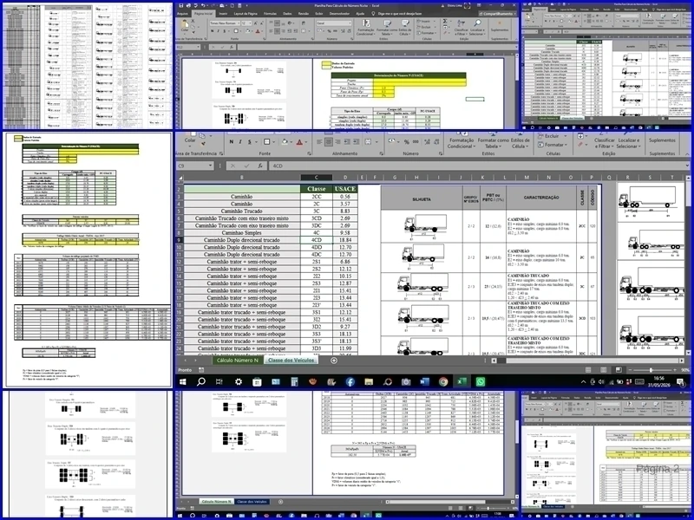
Task: Click Arquivo in top window
Action: (x=182, y=14)
